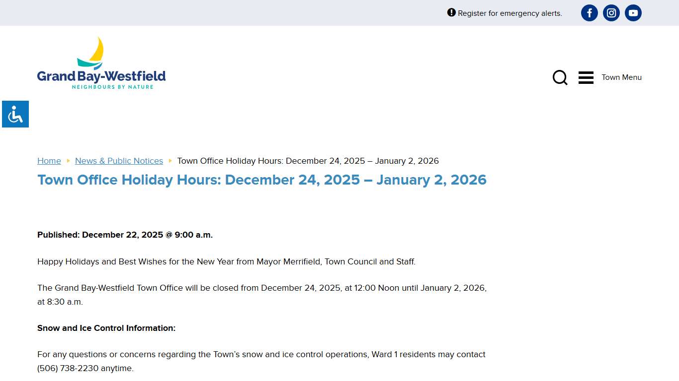Open News & Public Notices breadcrumb link

119,161
